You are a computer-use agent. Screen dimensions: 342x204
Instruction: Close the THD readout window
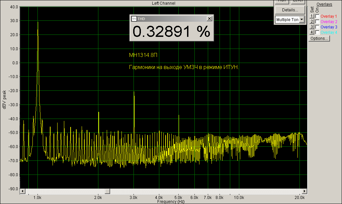[209, 19]
